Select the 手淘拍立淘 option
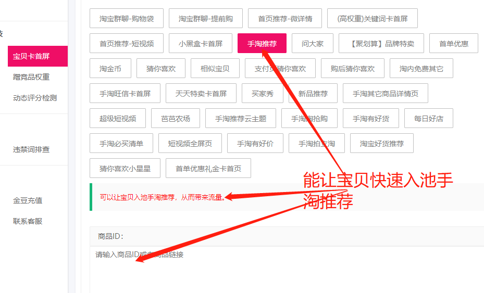The image size is (484, 293). pos(317,144)
